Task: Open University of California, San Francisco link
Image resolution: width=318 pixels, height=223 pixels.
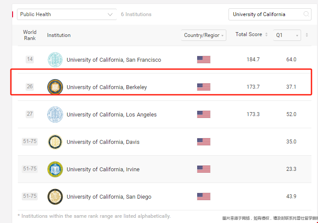Action: point(114,60)
